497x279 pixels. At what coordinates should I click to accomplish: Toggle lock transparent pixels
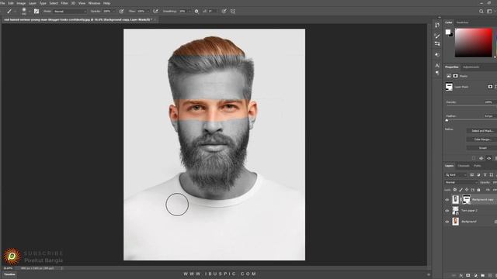455,190
